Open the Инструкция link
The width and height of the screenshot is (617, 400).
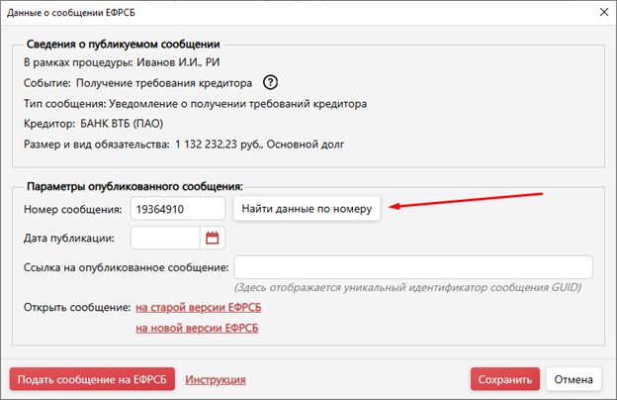point(215,379)
